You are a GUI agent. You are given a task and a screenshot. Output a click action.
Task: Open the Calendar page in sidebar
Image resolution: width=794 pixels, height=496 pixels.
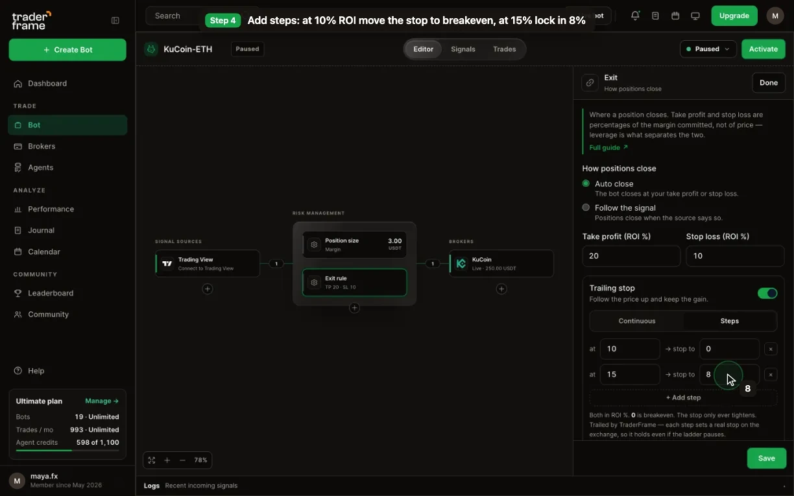point(67,252)
